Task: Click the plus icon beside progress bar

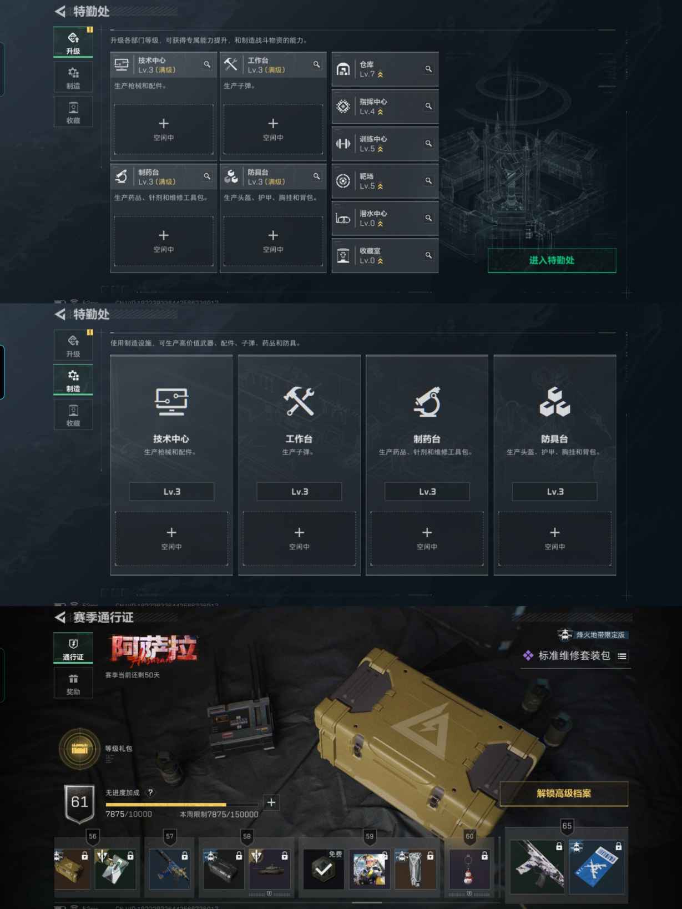Action: 271,802
